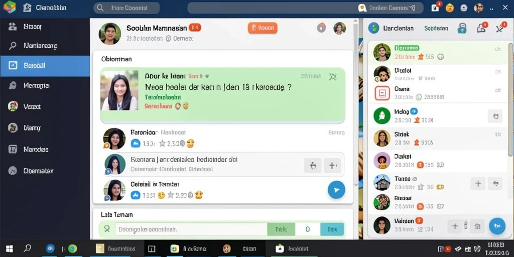Open the Btoarar contact row
Screen dimensions: 514x257
pyautogui.click(x=437, y=202)
